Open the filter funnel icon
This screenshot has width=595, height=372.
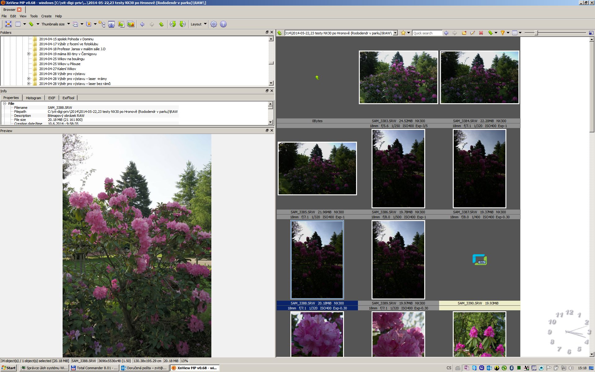tap(503, 33)
